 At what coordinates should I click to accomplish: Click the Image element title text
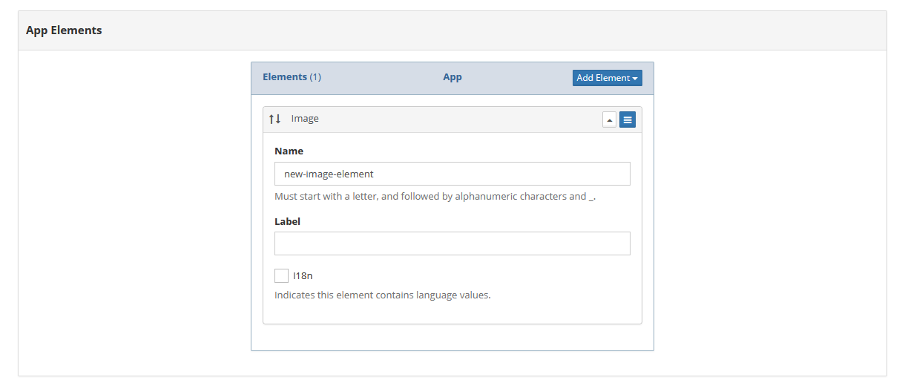pyautogui.click(x=305, y=119)
